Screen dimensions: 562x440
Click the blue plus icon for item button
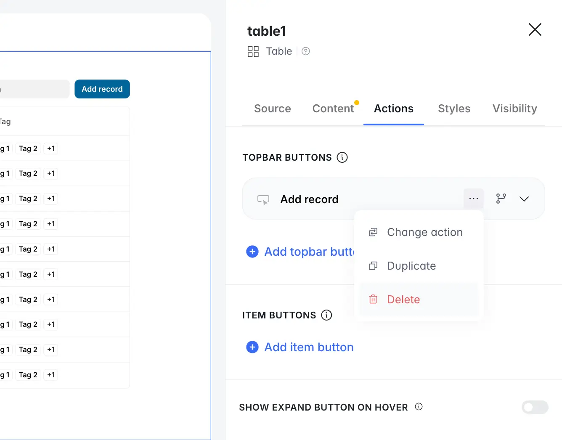coord(252,347)
